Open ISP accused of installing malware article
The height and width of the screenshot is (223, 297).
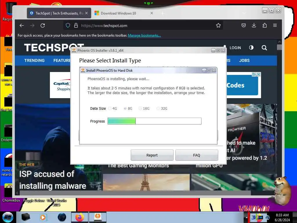52,180
